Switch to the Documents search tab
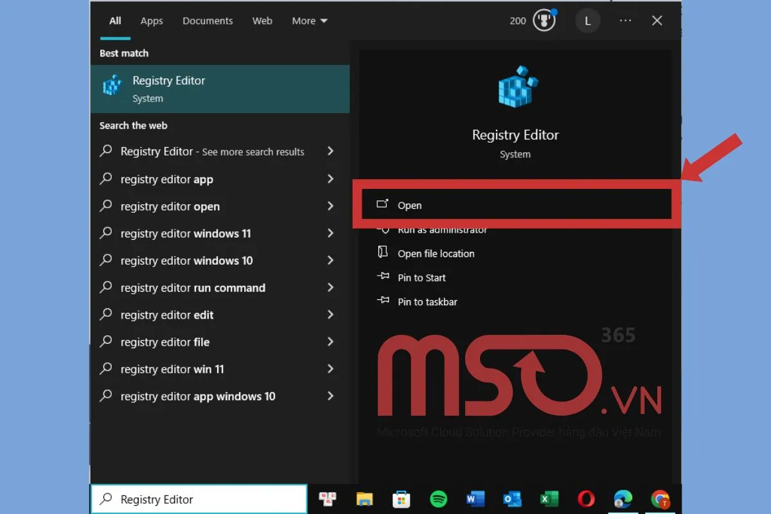The width and height of the screenshot is (771, 514). (207, 21)
